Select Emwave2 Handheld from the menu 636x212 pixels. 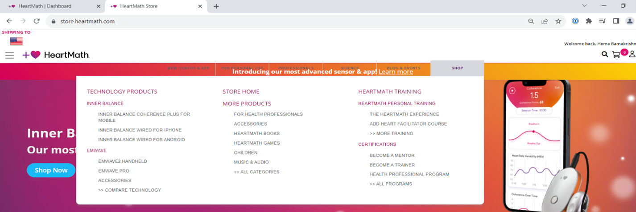(123, 161)
